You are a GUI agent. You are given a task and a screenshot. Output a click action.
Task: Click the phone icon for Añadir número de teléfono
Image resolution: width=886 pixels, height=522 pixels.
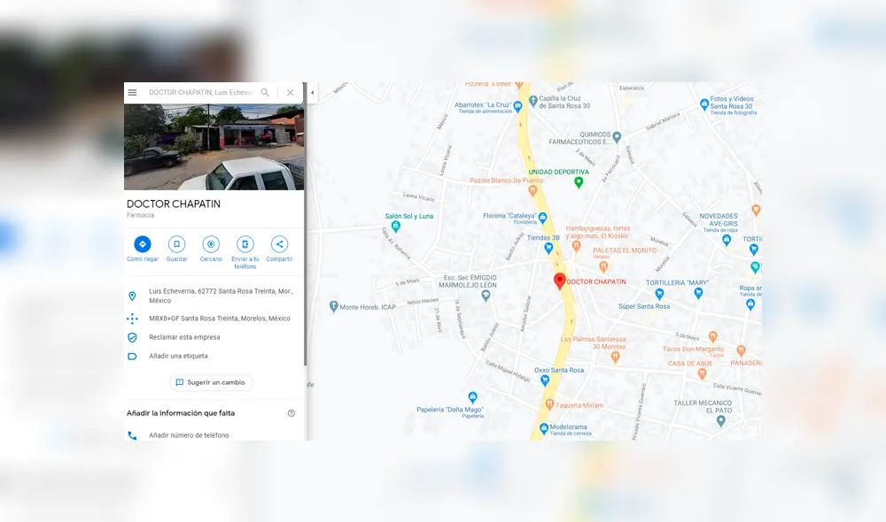(133, 434)
